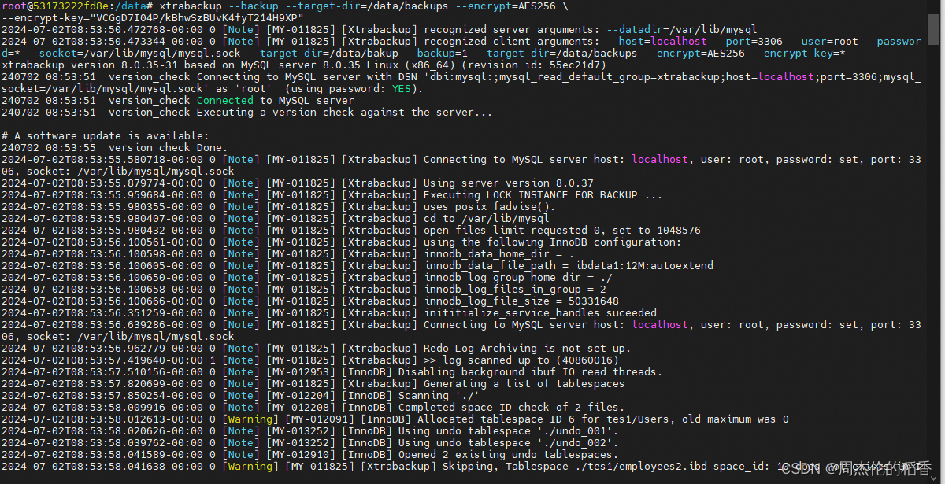Click 'cd to /var/lib/mysql' message
Screen dimensions: 945x484
point(486,218)
